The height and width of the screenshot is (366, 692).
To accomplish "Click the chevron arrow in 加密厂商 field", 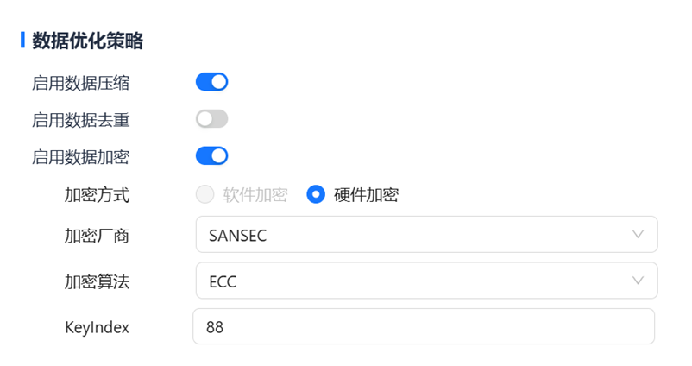I will click(x=639, y=235).
